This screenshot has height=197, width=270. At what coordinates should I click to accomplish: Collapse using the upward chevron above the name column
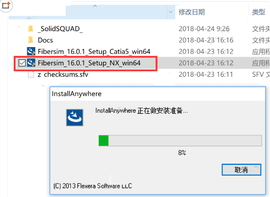pyautogui.click(x=95, y=6)
